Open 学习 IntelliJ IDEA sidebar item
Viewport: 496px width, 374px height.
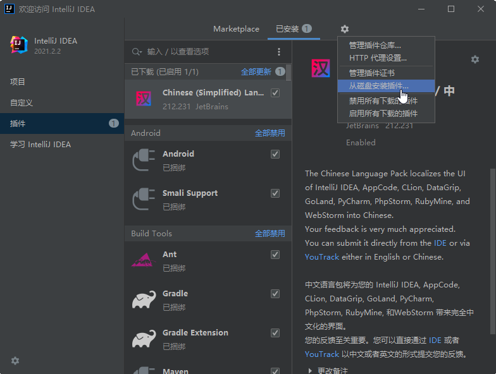(62, 144)
